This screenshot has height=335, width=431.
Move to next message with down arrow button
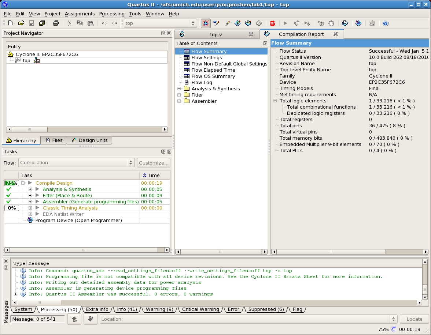click(x=91, y=319)
